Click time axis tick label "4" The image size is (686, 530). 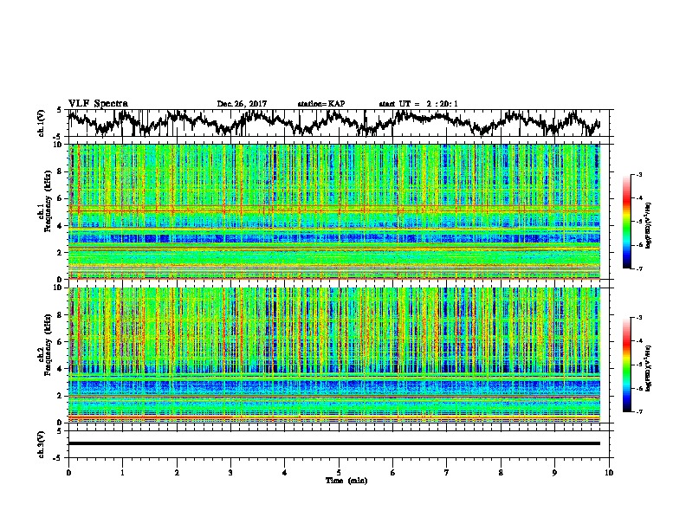(x=285, y=473)
